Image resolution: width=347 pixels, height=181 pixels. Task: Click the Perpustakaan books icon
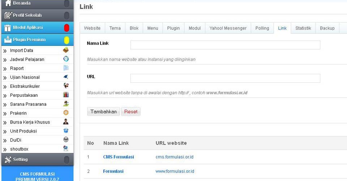coord(66,95)
